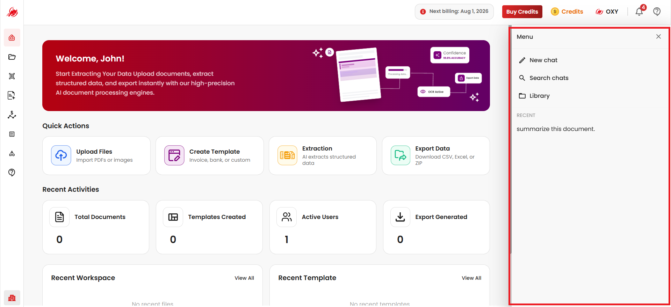
Task: Open the Credits link
Action: click(x=572, y=12)
